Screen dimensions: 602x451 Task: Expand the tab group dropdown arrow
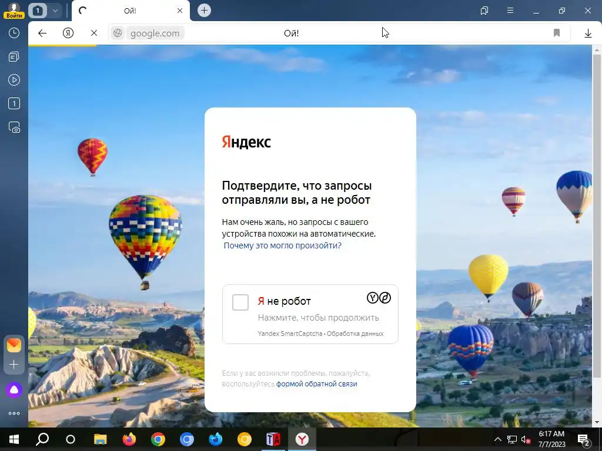pyautogui.click(x=55, y=11)
